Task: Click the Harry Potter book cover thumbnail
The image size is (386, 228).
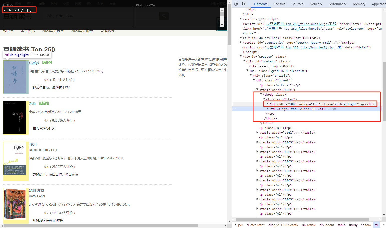Action: pyautogui.click(x=15, y=204)
